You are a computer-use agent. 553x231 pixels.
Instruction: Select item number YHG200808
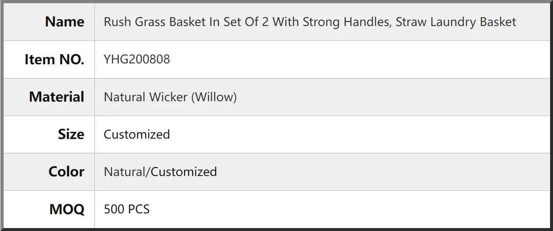(x=137, y=59)
